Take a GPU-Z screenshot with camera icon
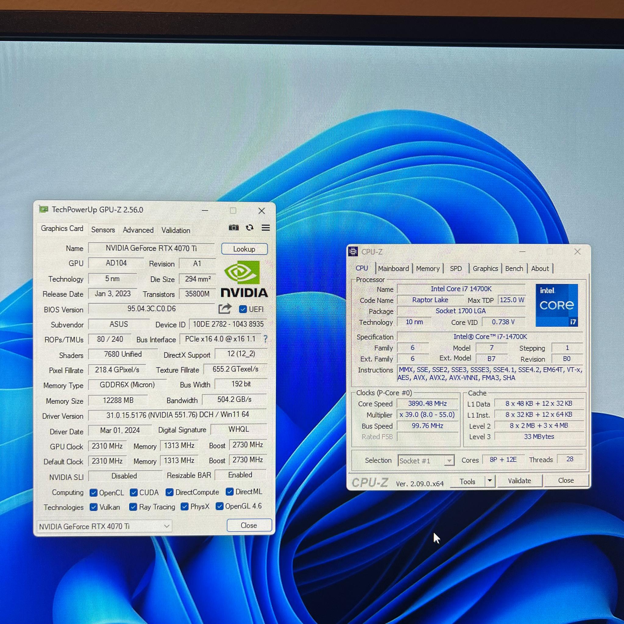Image resolution: width=624 pixels, height=624 pixels. point(233,228)
